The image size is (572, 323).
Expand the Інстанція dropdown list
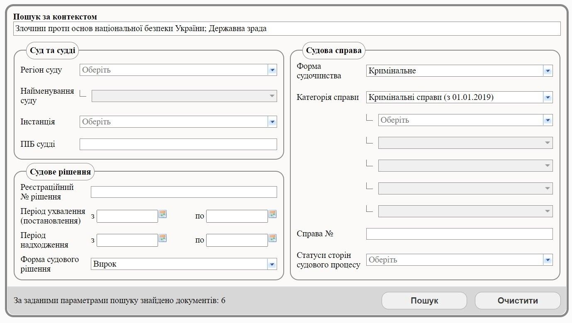[272, 122]
